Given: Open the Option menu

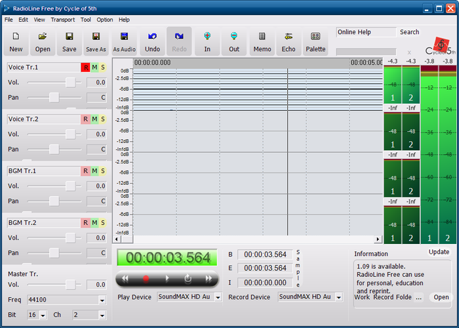Looking at the screenshot, I should (105, 20).
